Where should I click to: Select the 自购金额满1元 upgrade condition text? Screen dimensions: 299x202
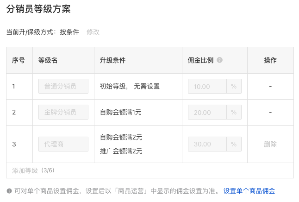tap(121, 112)
